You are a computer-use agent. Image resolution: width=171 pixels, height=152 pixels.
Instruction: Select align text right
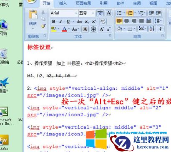point(134,21)
